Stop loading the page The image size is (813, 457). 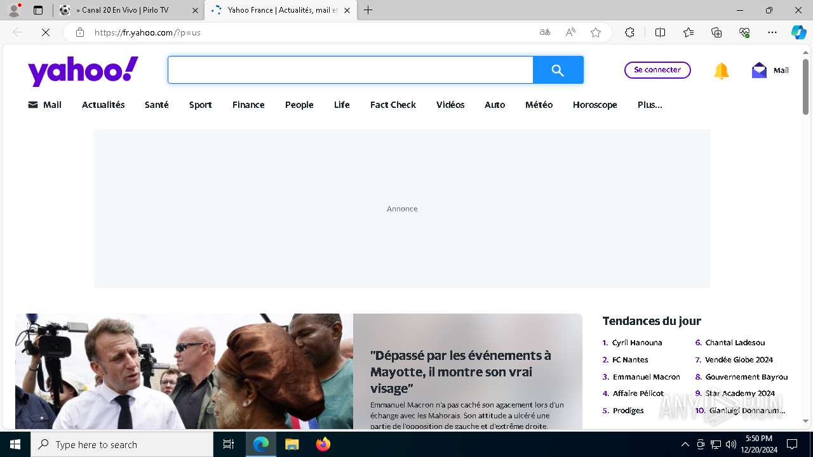tap(46, 32)
